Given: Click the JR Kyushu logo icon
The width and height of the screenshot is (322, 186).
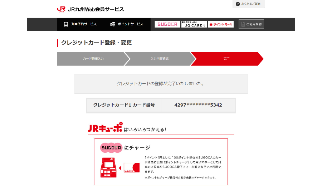Looking at the screenshot, I should (61, 9).
